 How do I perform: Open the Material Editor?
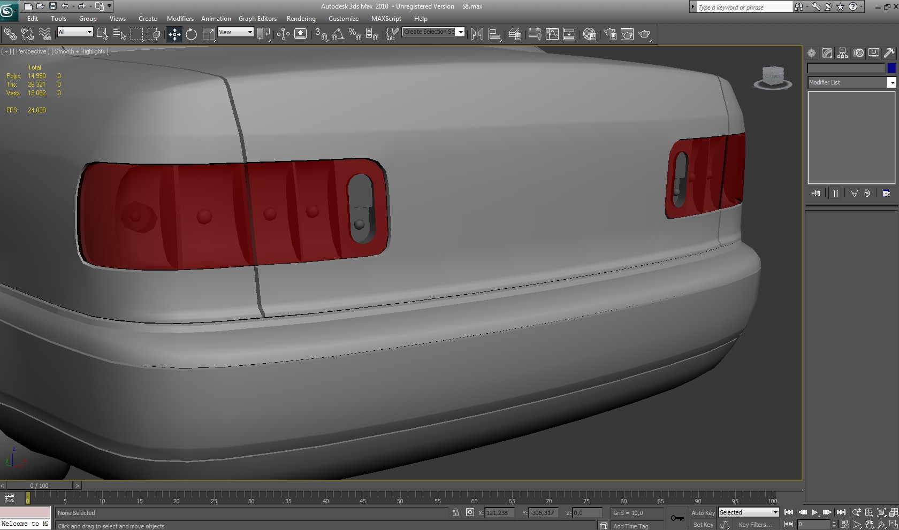point(589,35)
